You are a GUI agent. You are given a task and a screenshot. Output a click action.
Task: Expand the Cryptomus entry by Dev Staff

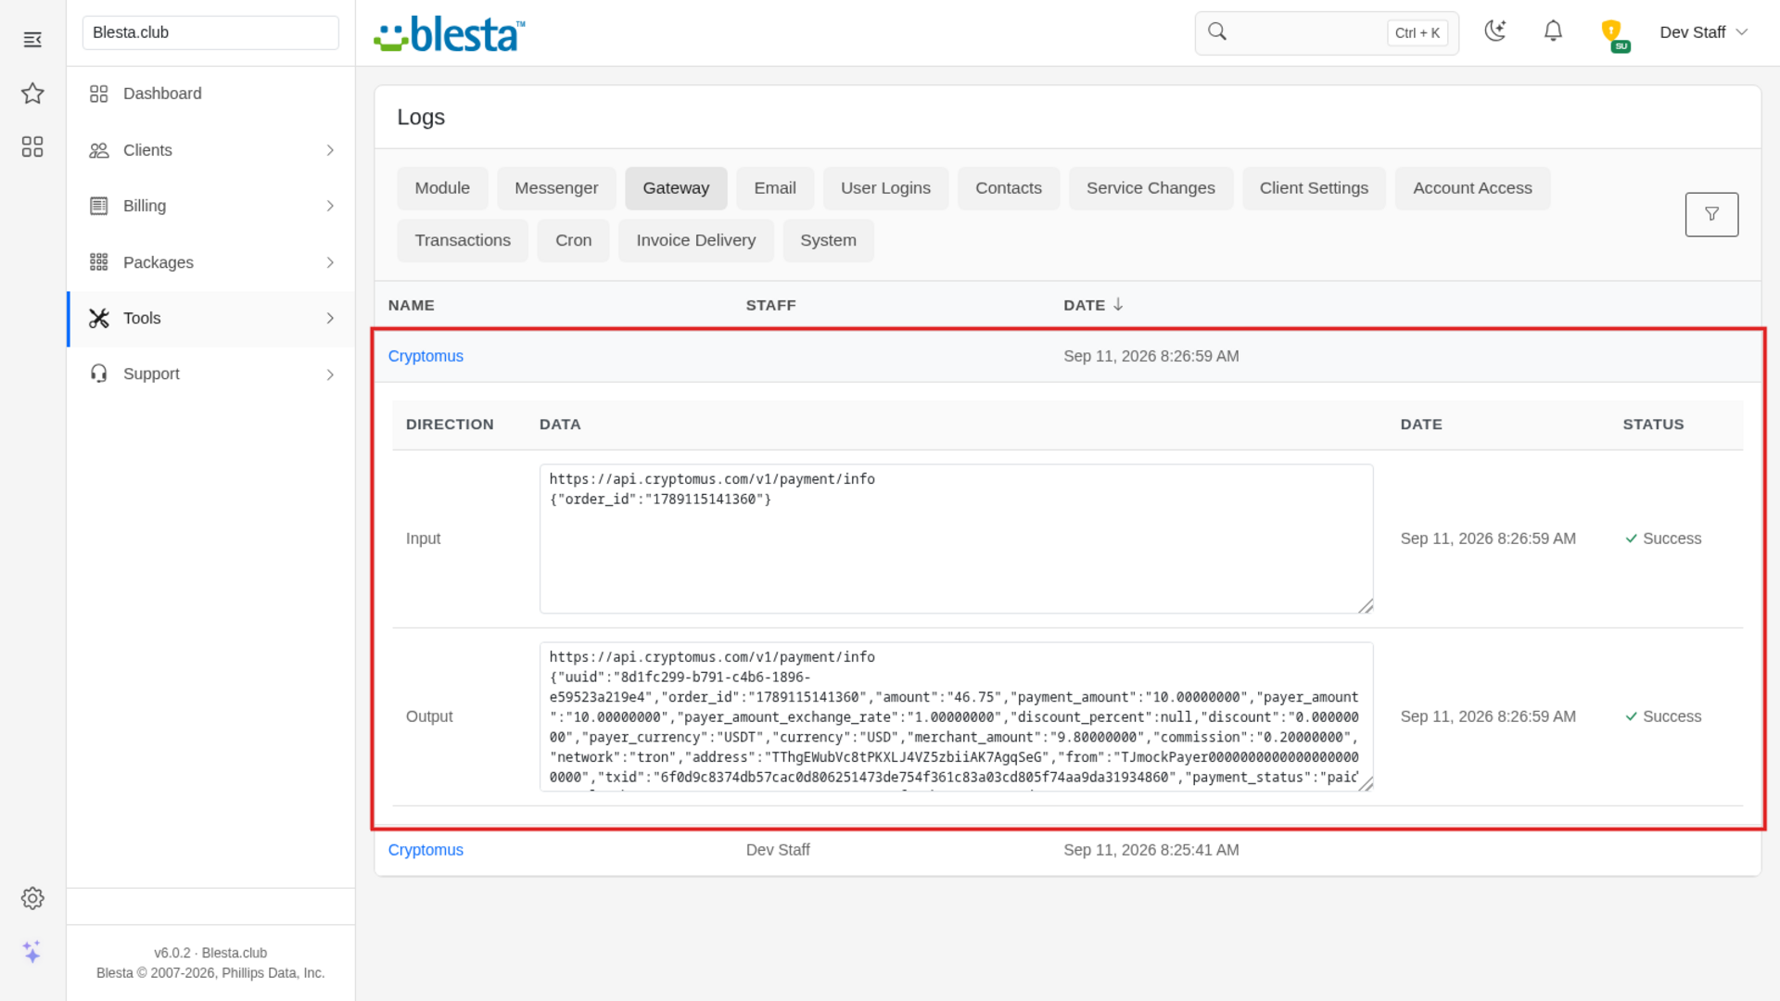[426, 850]
